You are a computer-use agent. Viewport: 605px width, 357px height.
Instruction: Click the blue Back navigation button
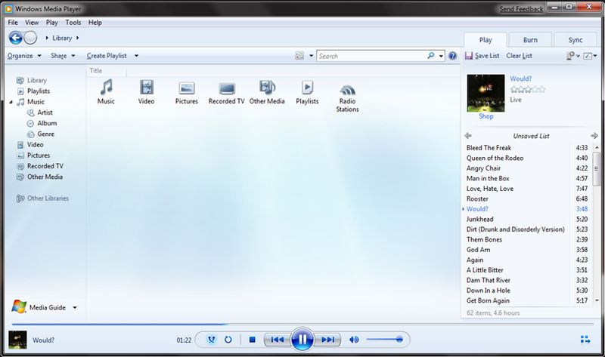[x=16, y=38]
